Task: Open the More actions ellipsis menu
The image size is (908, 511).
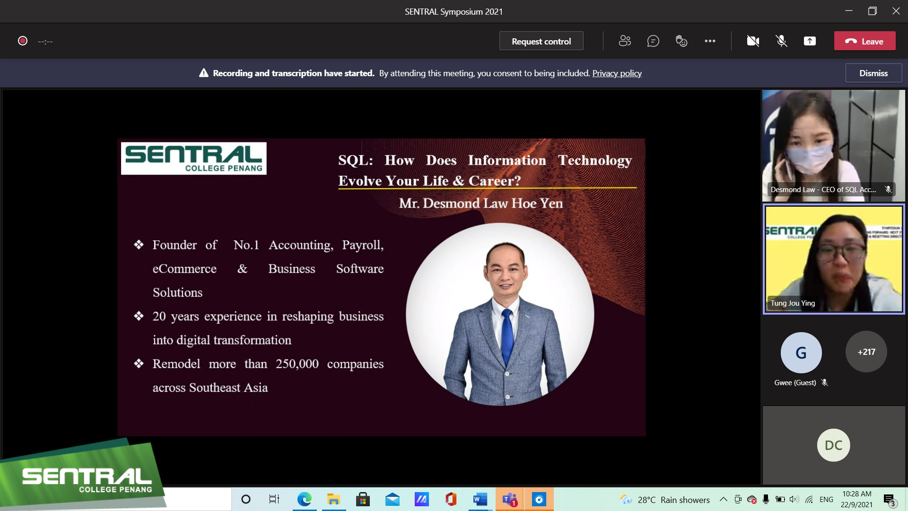Action: [710, 41]
